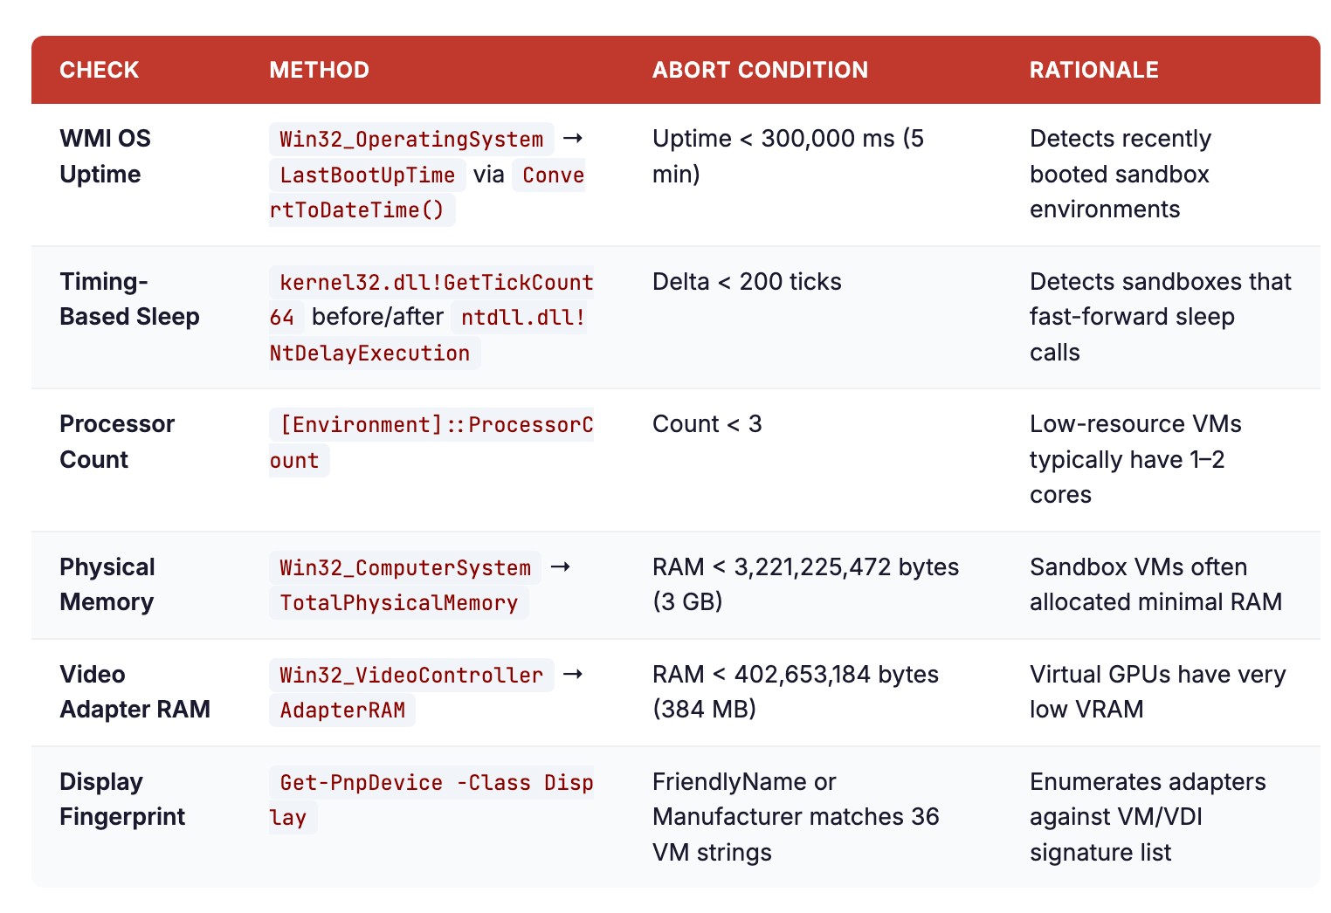Click the WMI OS Uptime row label
Screen dimensions: 1331x913
(x=105, y=156)
